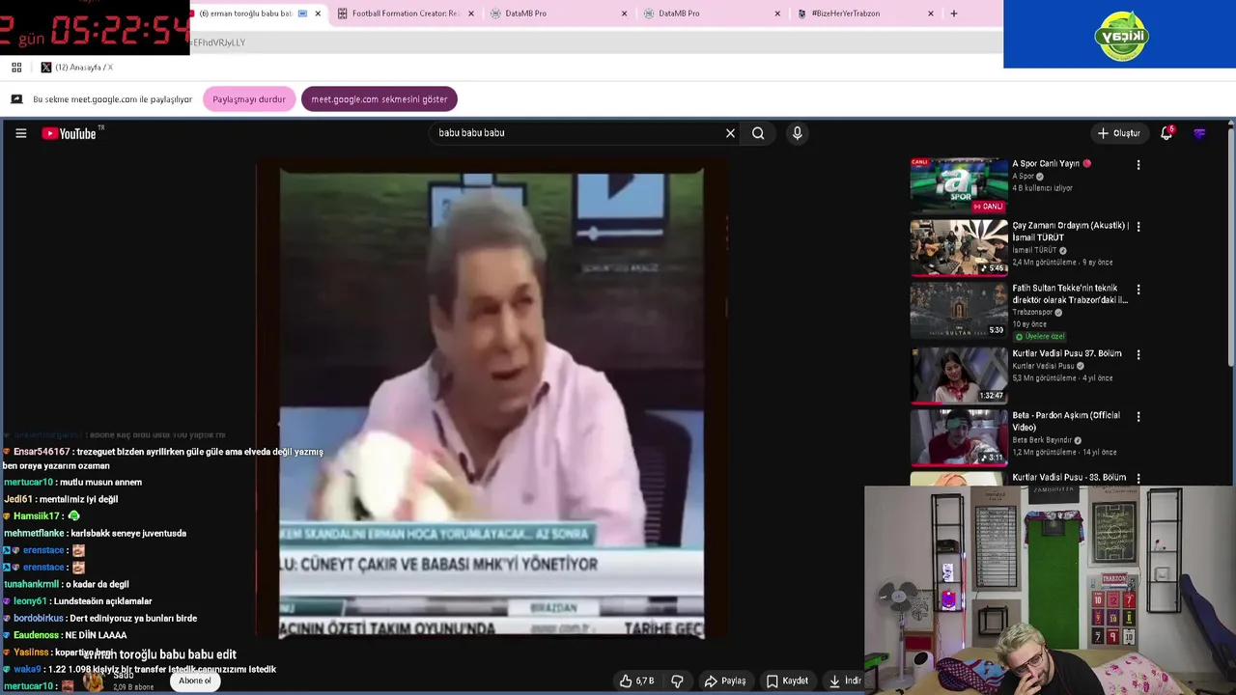Image resolution: width=1236 pixels, height=695 pixels.
Task: Open more options for Fatih Sultan Tekke video
Action: pyautogui.click(x=1138, y=290)
